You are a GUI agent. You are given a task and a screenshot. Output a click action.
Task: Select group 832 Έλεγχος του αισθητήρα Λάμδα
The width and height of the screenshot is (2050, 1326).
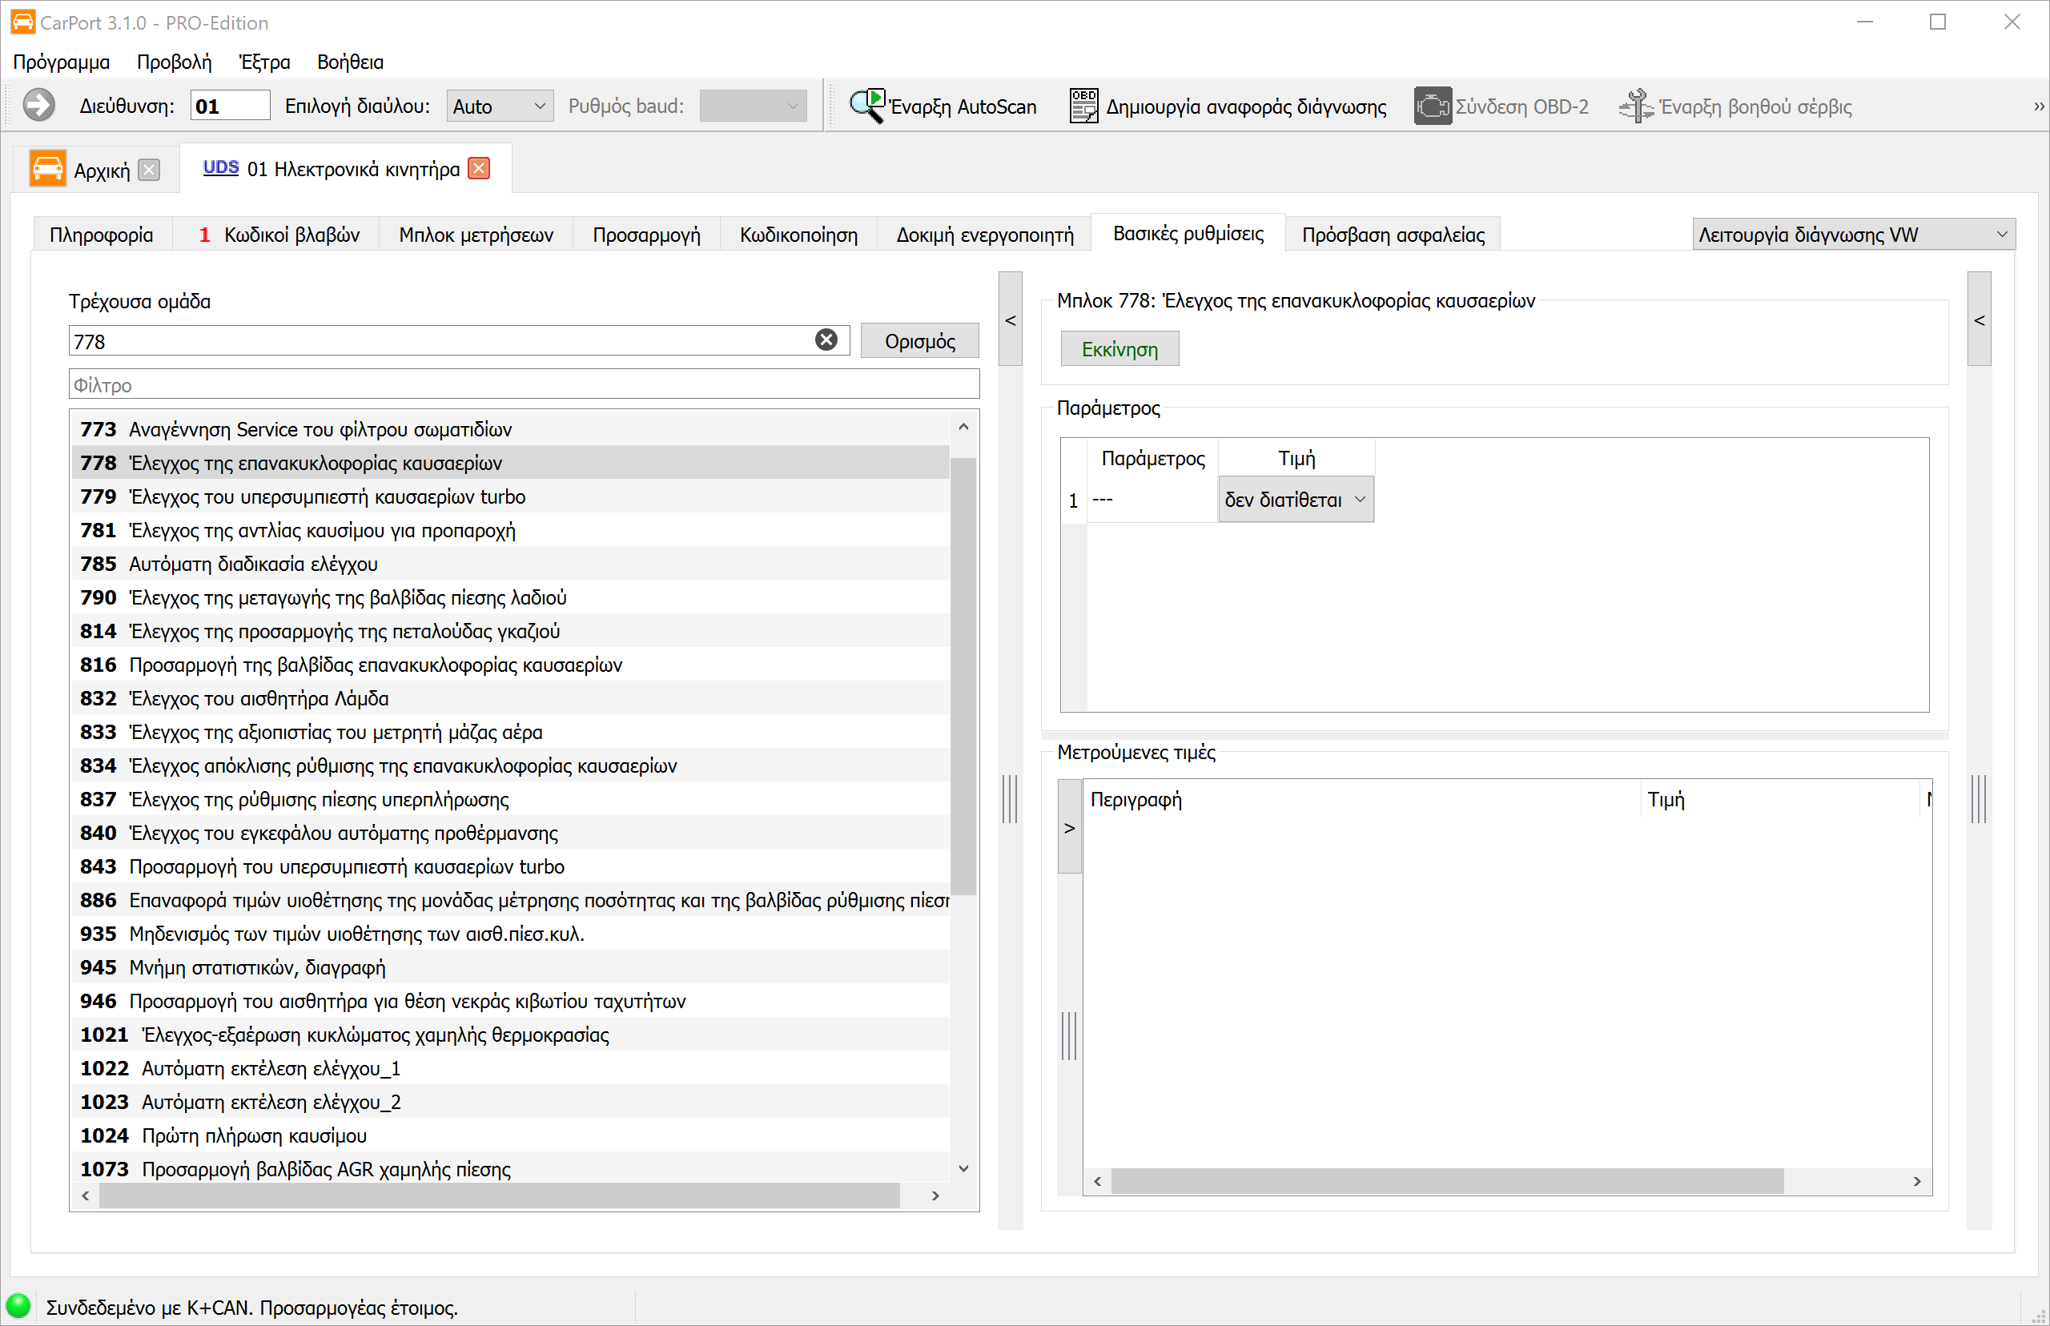[x=511, y=697]
